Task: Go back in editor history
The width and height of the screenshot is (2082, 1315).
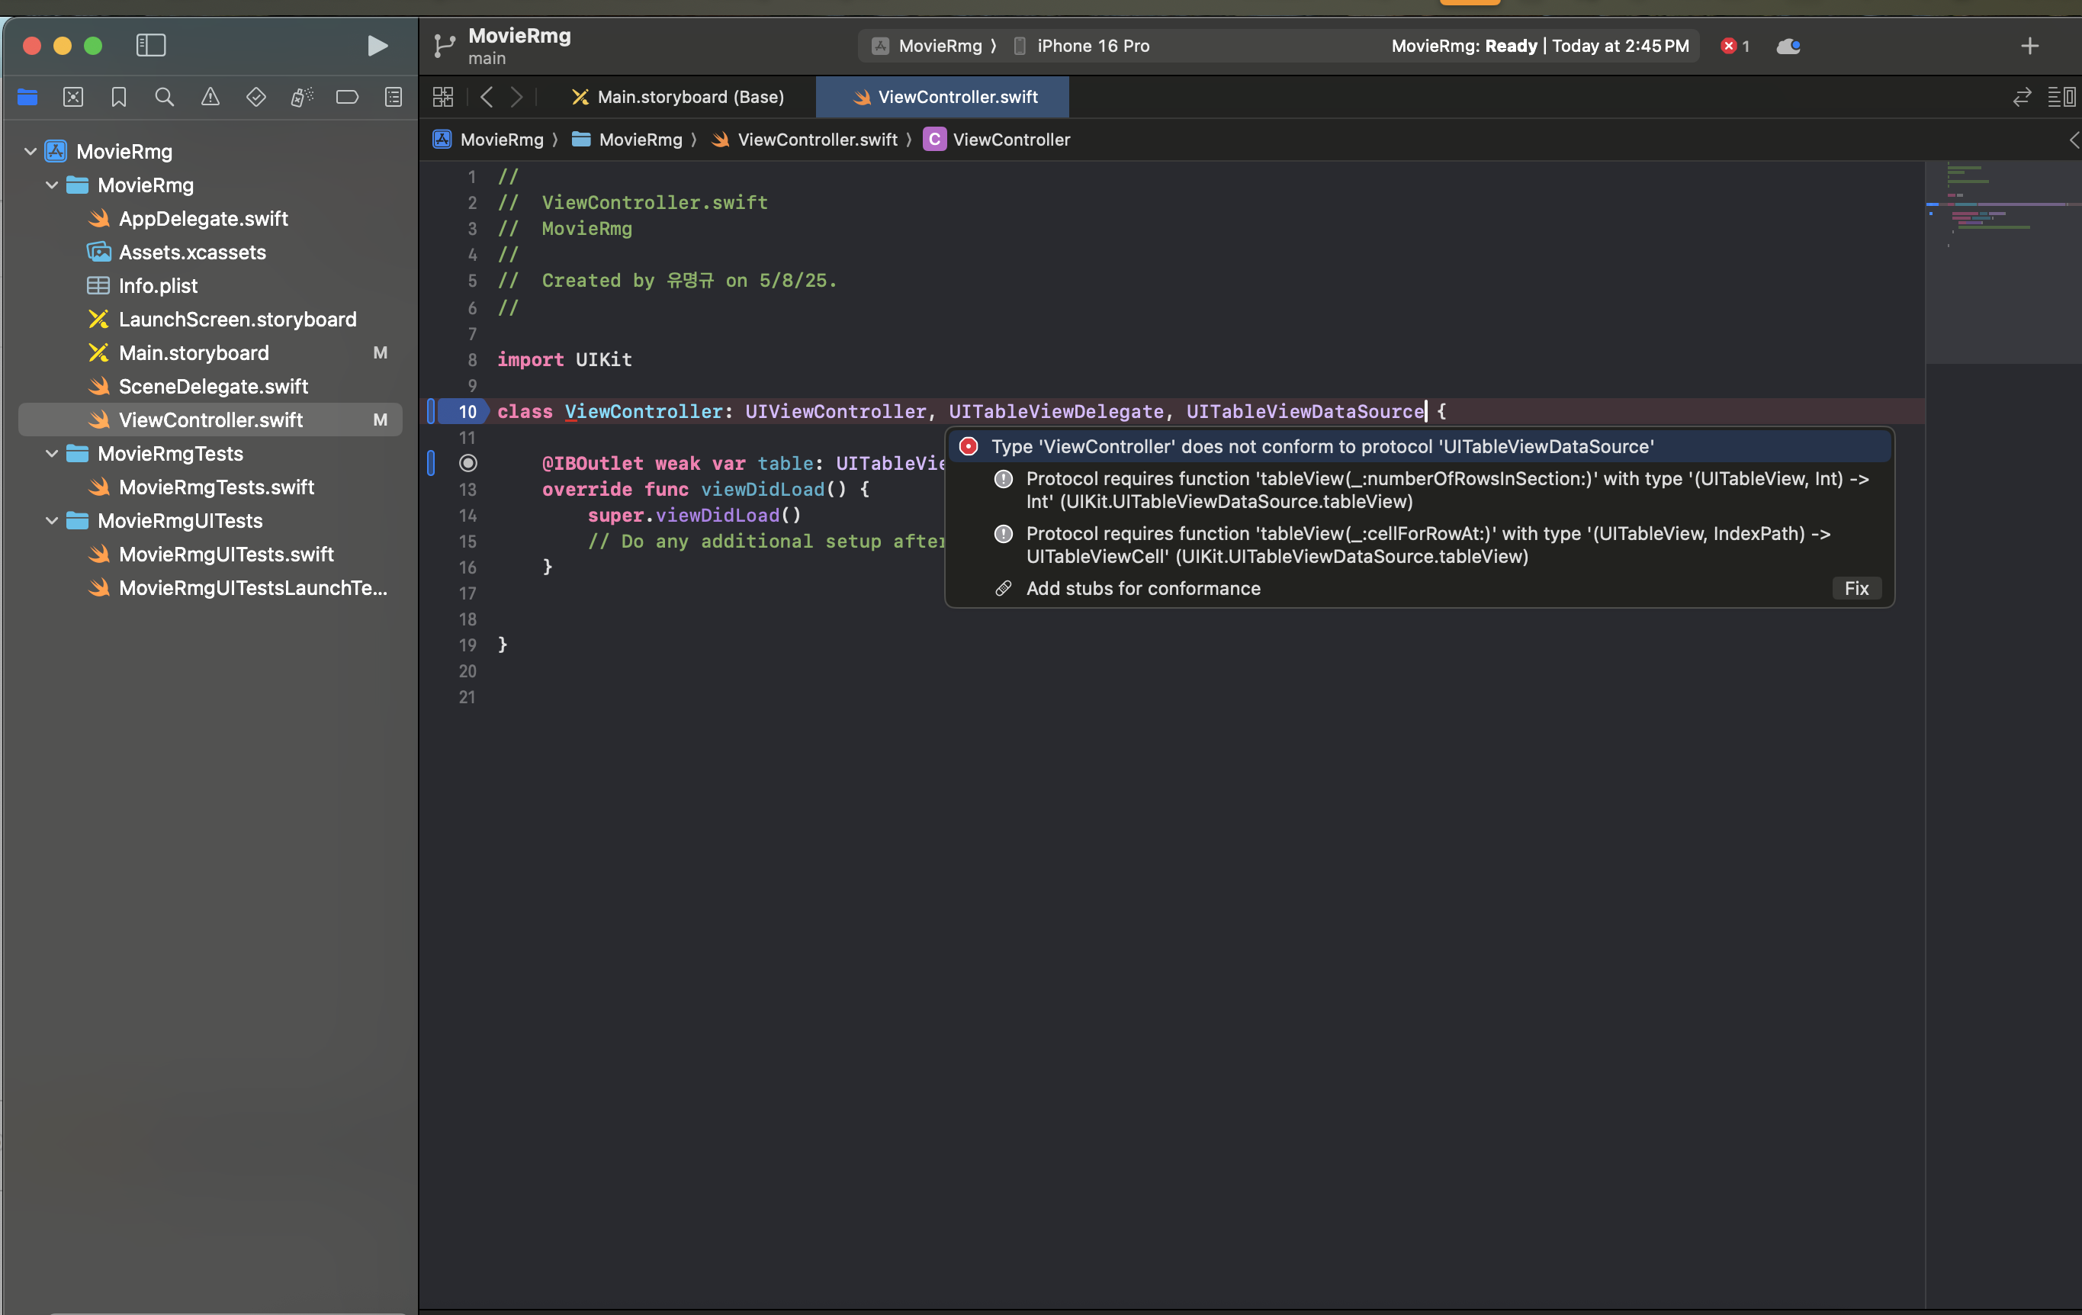Action: [x=487, y=97]
